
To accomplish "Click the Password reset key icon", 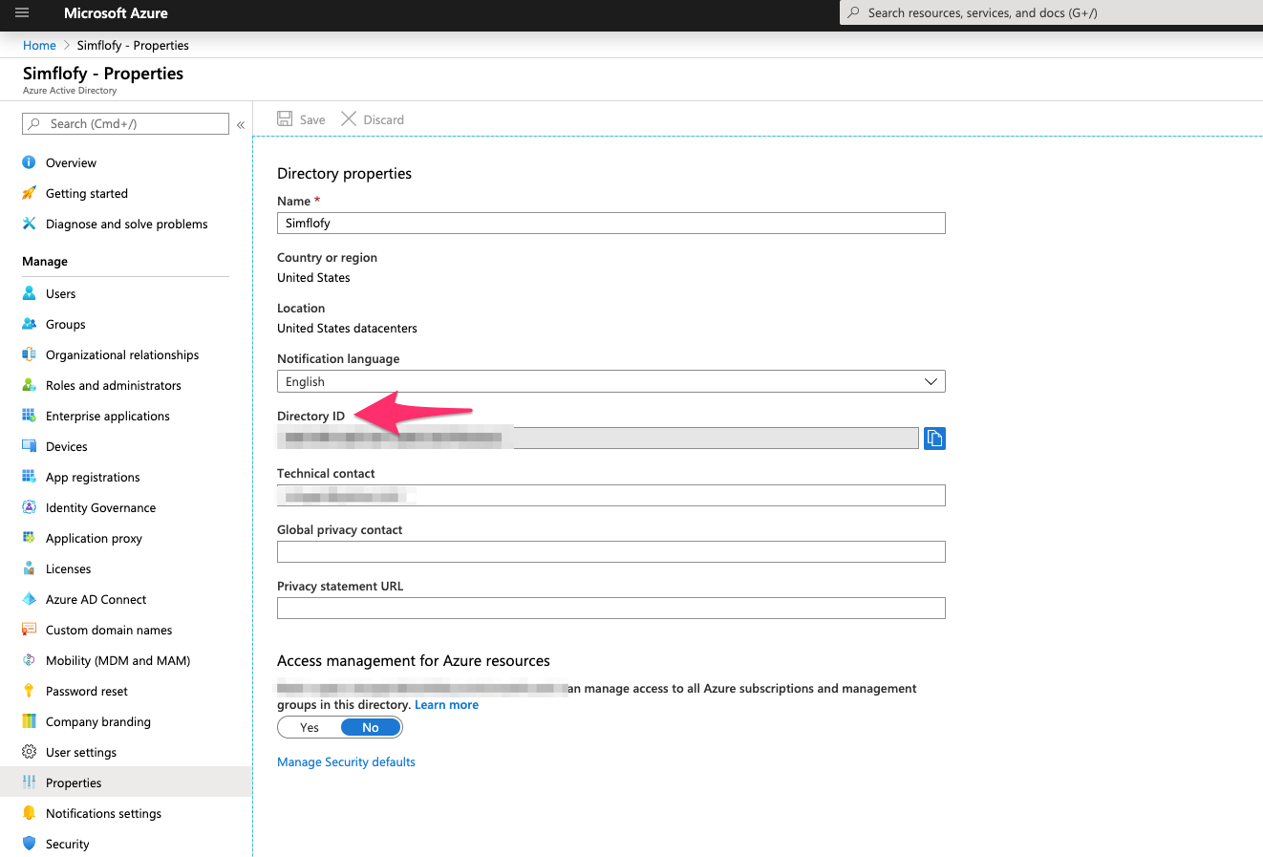I will 30,691.
